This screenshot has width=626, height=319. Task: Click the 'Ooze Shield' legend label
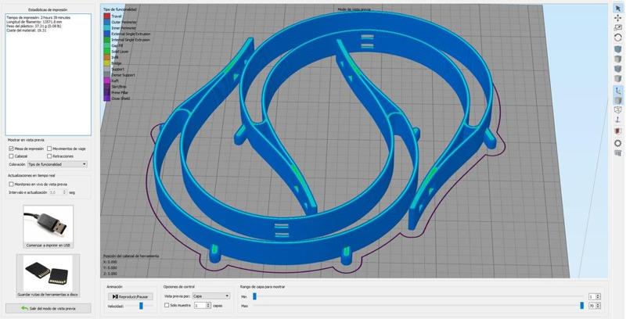121,98
